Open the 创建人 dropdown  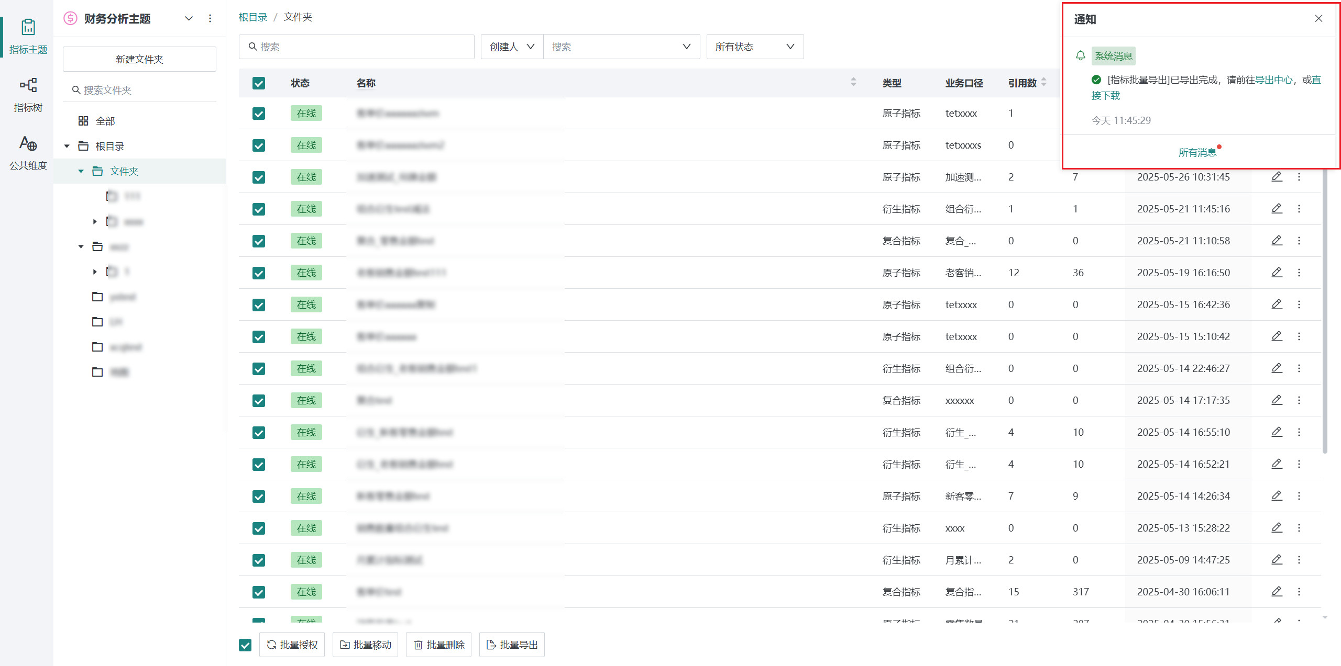tap(512, 47)
